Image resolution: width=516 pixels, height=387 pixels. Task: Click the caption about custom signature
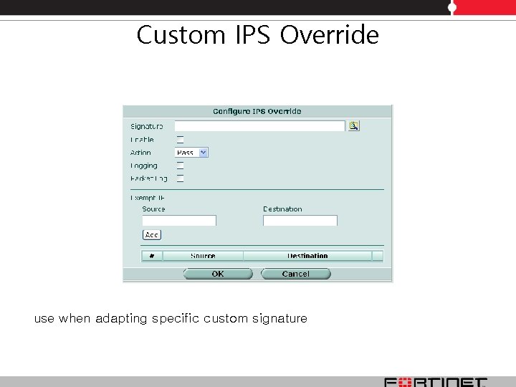[x=171, y=318]
